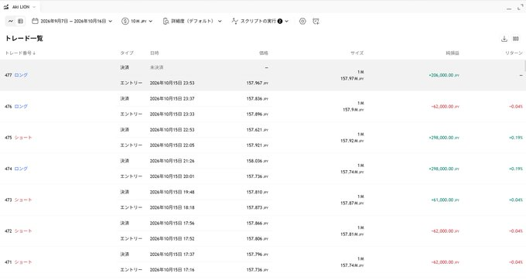Viewport: 526px width, 280px height.
Task: Click entry time 2026年10月15日 23:33
Action: [x=172, y=114]
